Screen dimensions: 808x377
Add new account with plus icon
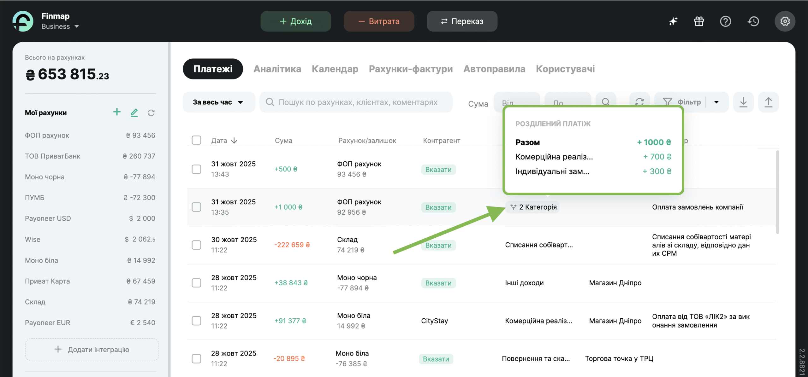[x=117, y=112]
